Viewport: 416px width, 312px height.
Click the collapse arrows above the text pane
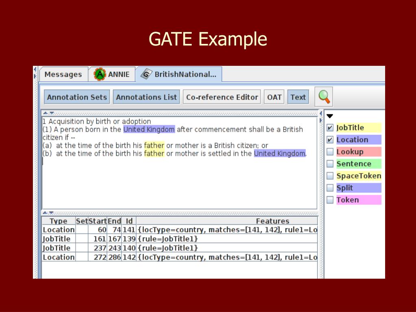49,113
